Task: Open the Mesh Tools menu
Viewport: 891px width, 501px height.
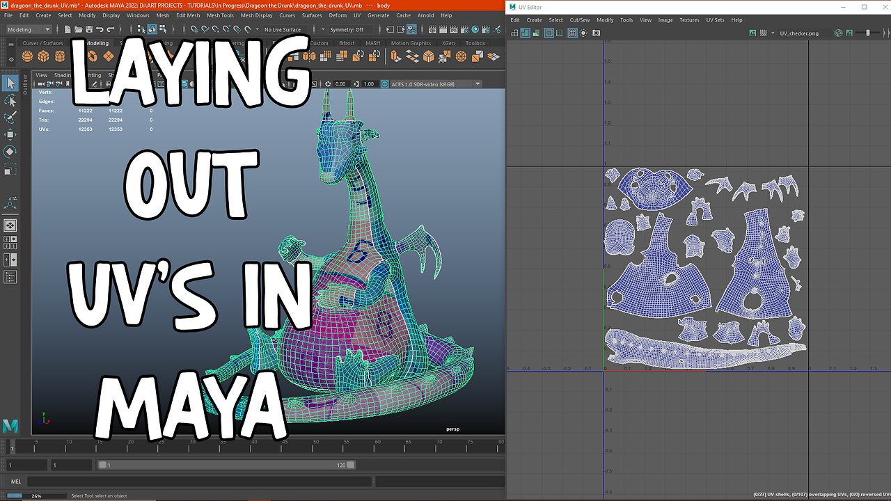Action: click(x=220, y=15)
